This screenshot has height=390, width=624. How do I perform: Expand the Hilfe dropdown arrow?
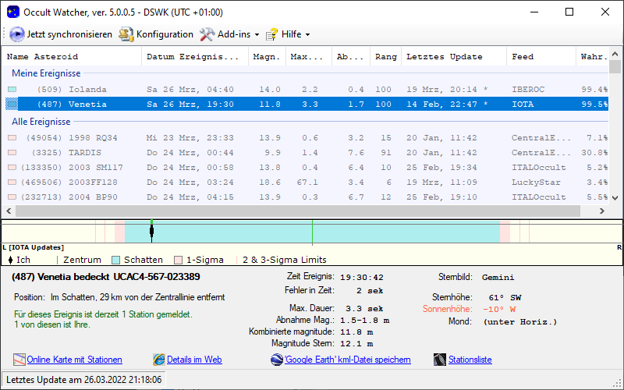click(x=307, y=35)
